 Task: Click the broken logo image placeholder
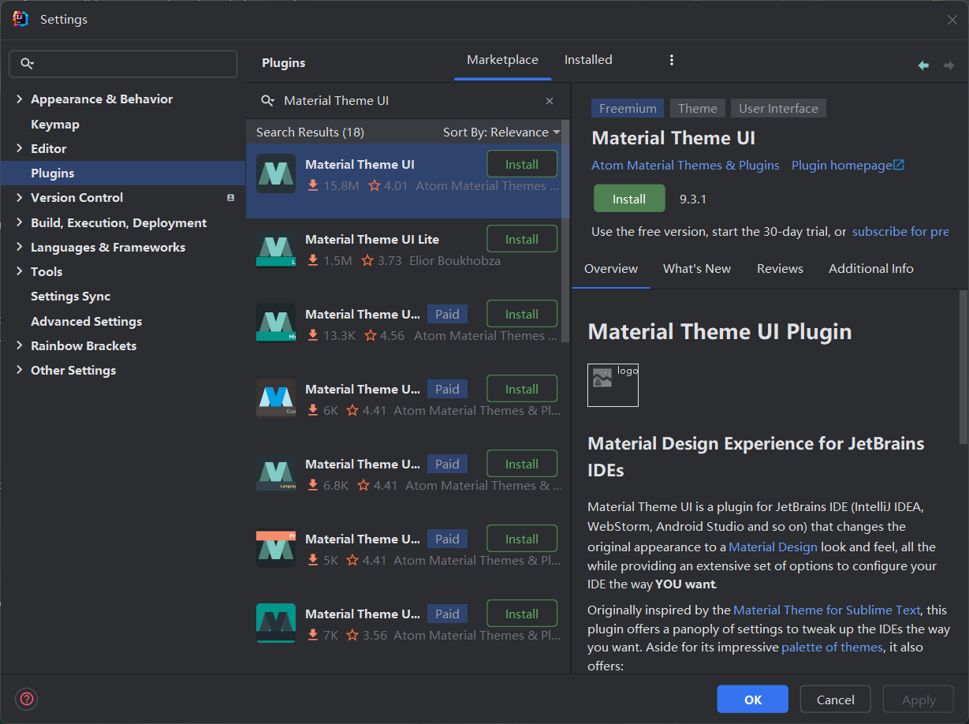coord(613,385)
